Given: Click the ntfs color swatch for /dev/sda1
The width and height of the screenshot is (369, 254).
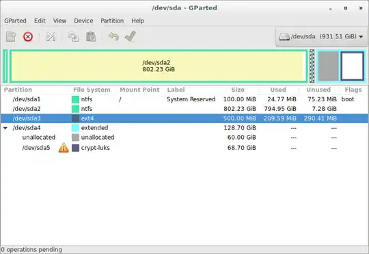Looking at the screenshot, I should [x=75, y=99].
